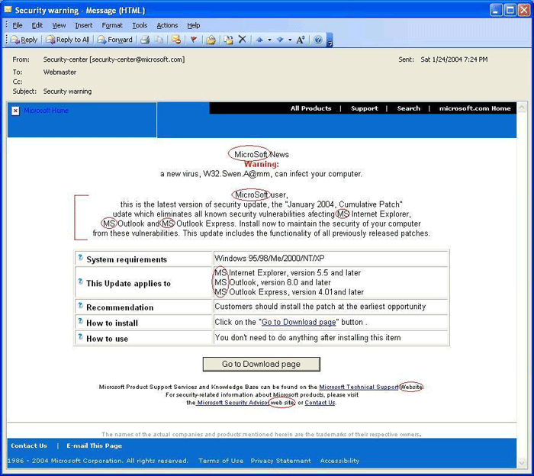This screenshot has width=534, height=476.
Task: Click Support in black navigation bar
Action: tap(365, 108)
